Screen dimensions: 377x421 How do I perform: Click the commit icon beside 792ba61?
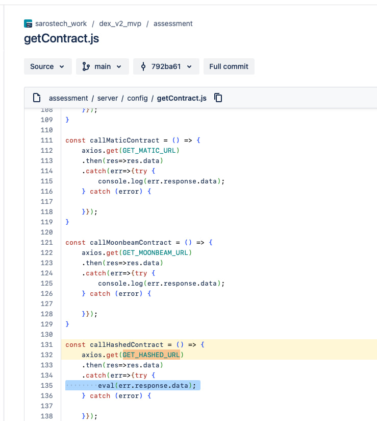(143, 66)
